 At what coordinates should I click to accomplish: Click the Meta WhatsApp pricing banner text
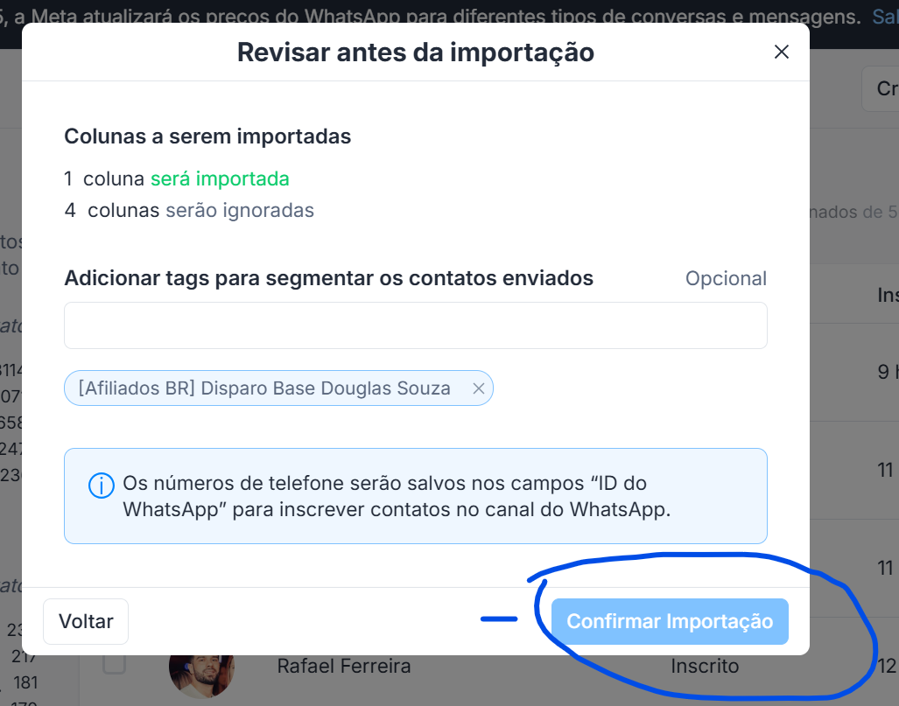pos(430,16)
